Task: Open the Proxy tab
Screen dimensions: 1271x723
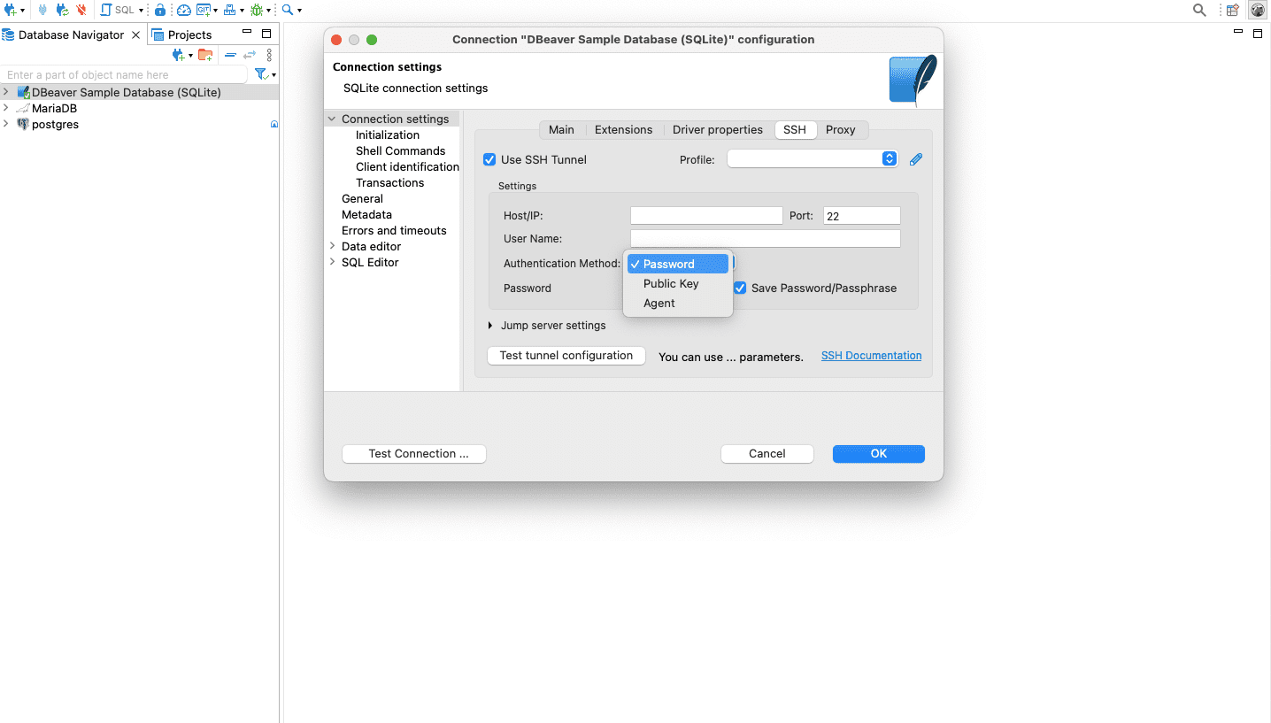Action: (x=840, y=129)
